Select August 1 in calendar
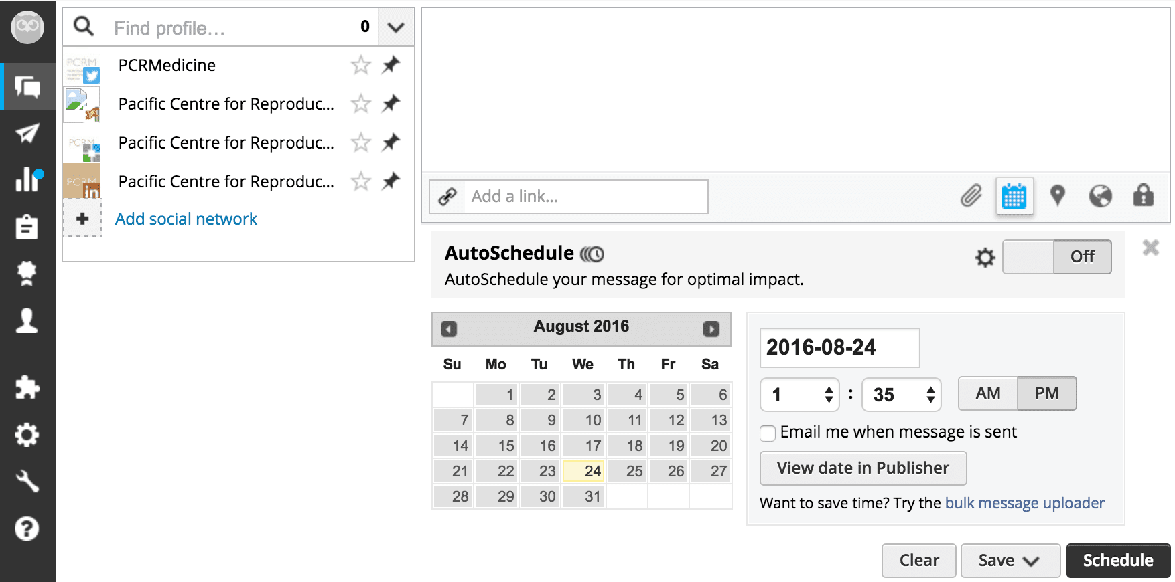Image resolution: width=1175 pixels, height=582 pixels. pyautogui.click(x=496, y=395)
